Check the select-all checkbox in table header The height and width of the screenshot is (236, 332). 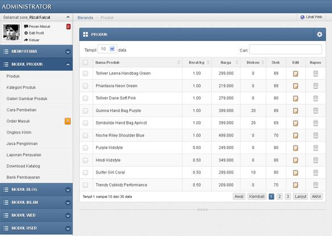[85, 63]
